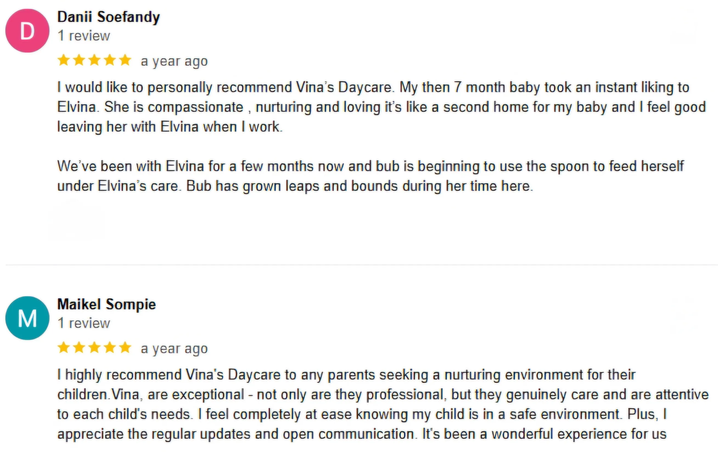
Task: Open Danii Soefandy's profile name link
Action: click(x=108, y=17)
